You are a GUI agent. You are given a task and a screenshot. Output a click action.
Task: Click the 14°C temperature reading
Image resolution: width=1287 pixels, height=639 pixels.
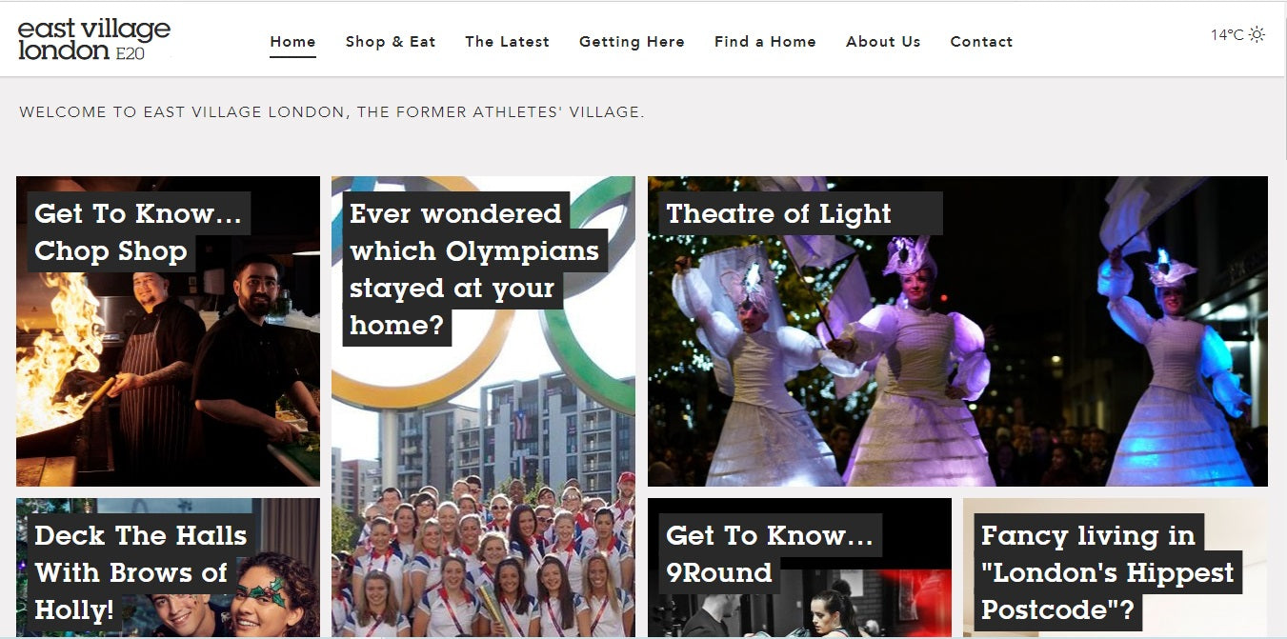tap(1227, 35)
